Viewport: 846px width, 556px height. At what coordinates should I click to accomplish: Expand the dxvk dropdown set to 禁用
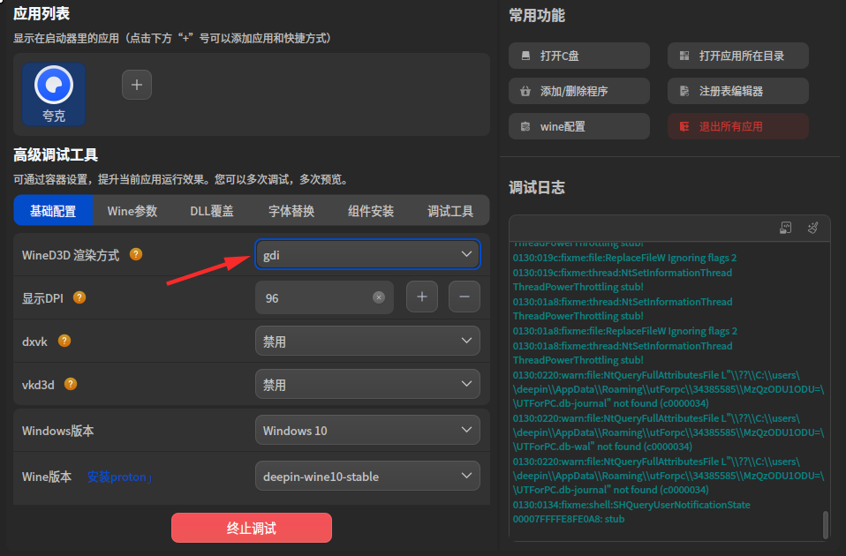tap(367, 341)
